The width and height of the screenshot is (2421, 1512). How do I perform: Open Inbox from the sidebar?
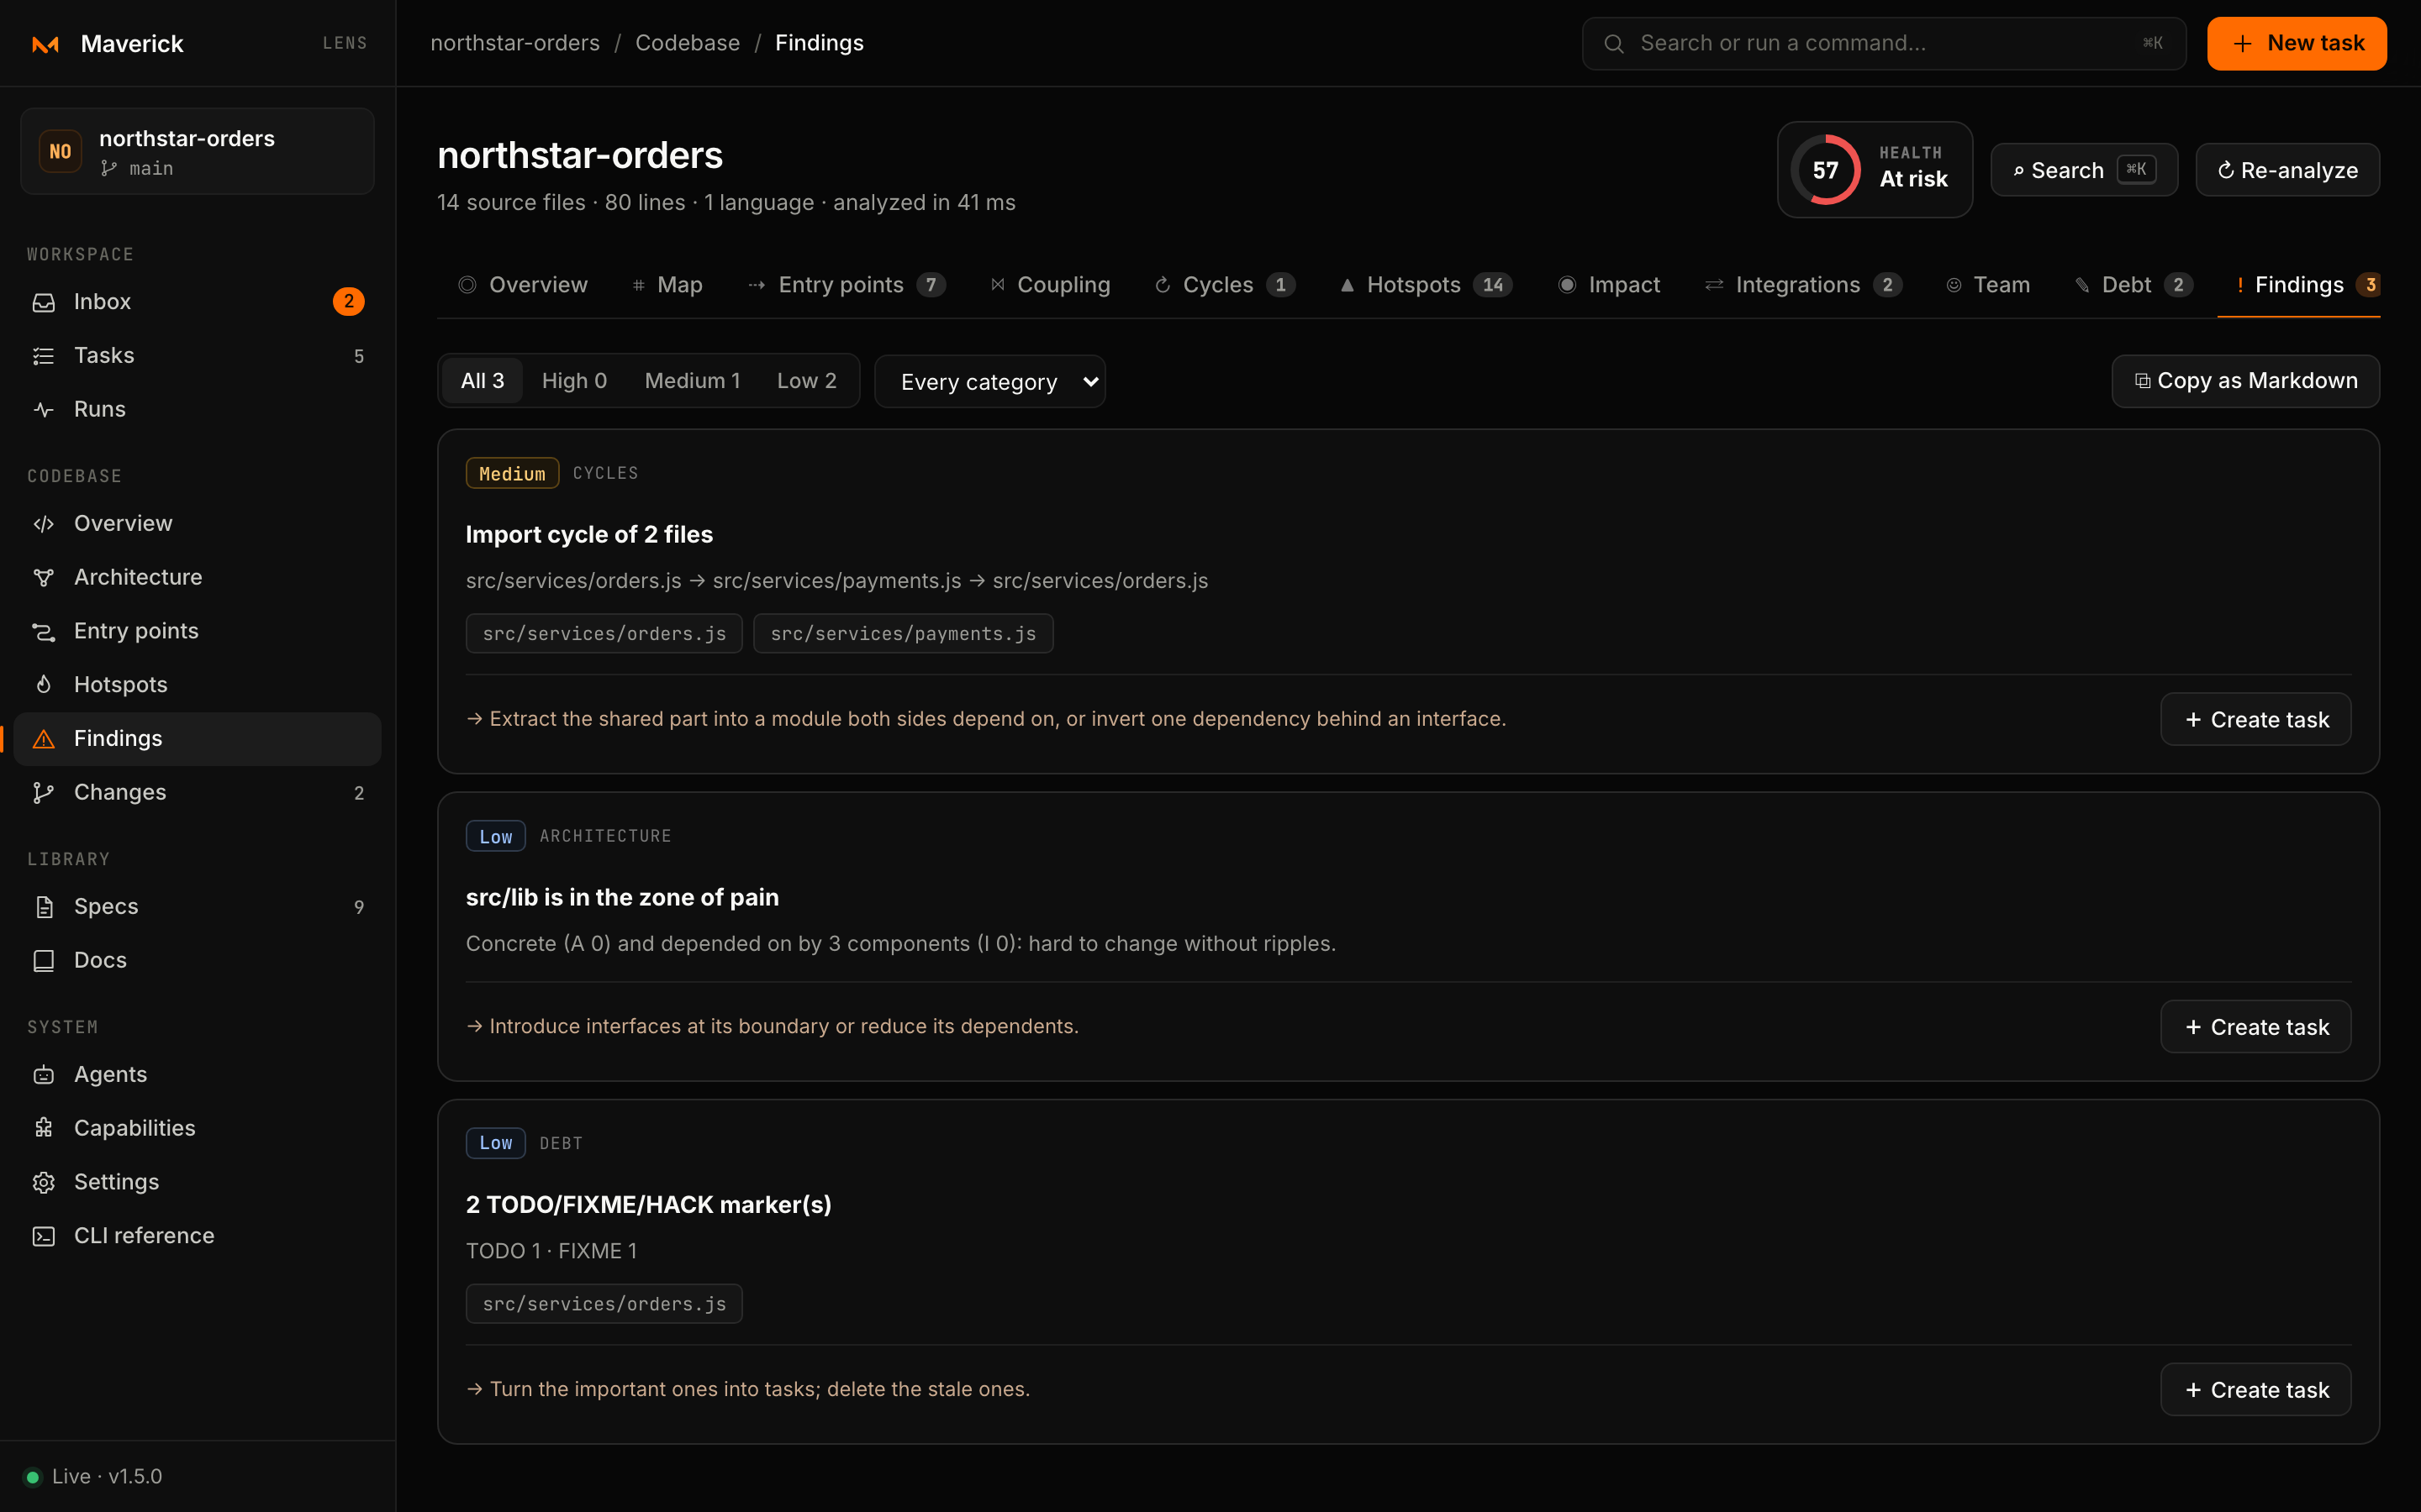[x=197, y=301]
